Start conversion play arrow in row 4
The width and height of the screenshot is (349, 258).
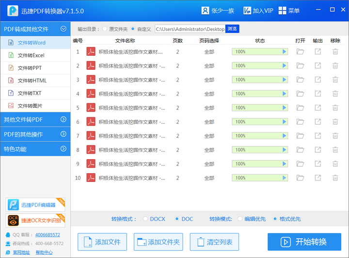284,94
